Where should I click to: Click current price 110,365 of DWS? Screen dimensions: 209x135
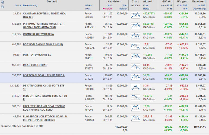pyautogui.click(x=147, y=55)
